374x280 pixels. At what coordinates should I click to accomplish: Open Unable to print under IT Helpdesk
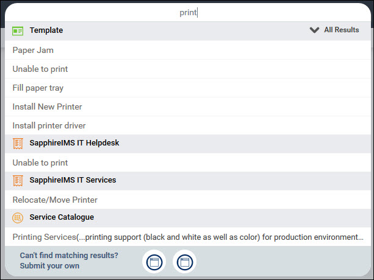tap(40, 163)
